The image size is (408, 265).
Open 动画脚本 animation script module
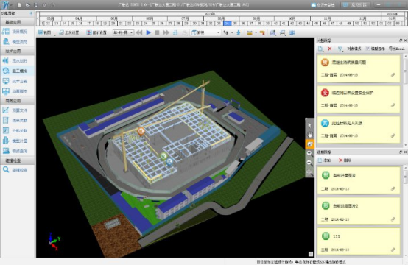pos(17,91)
